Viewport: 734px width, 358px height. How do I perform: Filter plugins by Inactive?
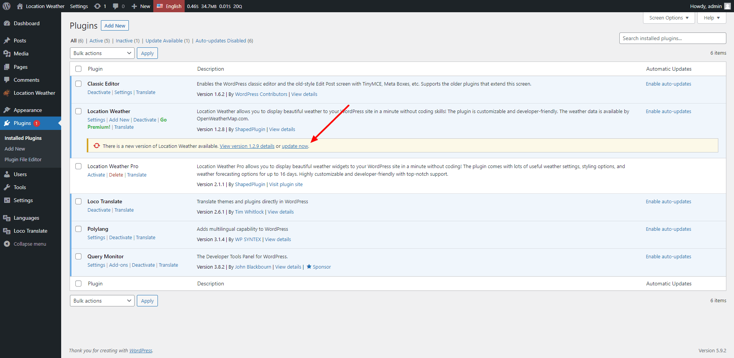[x=124, y=41]
